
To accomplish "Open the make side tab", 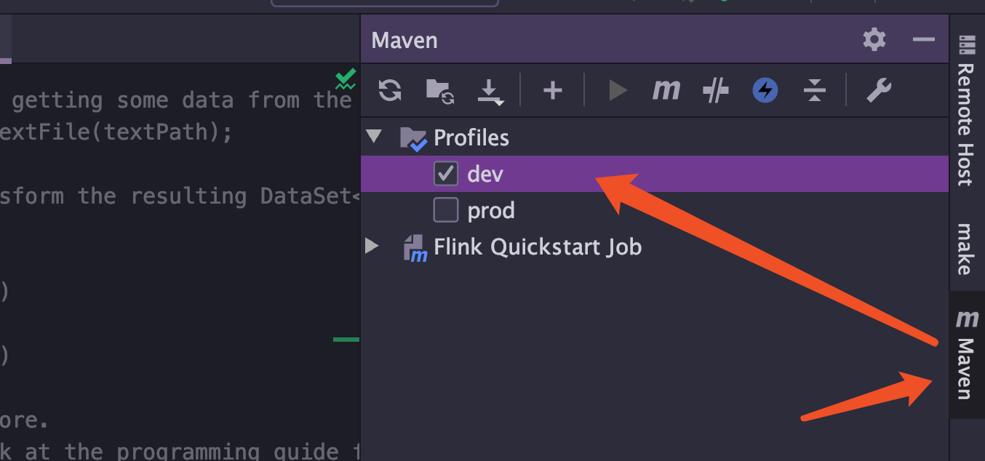I will 966,249.
